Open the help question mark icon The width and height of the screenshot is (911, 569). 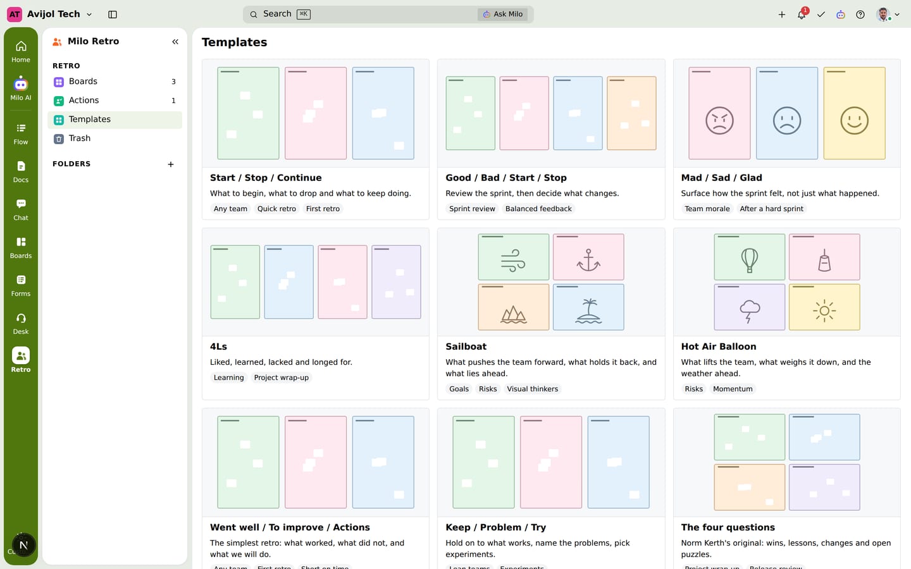click(x=860, y=14)
